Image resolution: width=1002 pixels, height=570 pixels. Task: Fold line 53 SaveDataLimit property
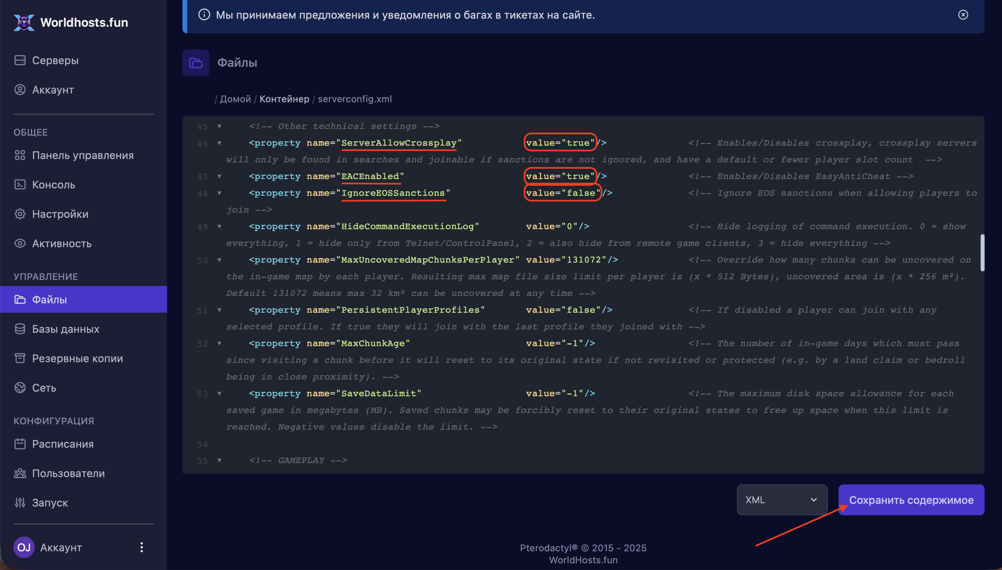(x=219, y=394)
